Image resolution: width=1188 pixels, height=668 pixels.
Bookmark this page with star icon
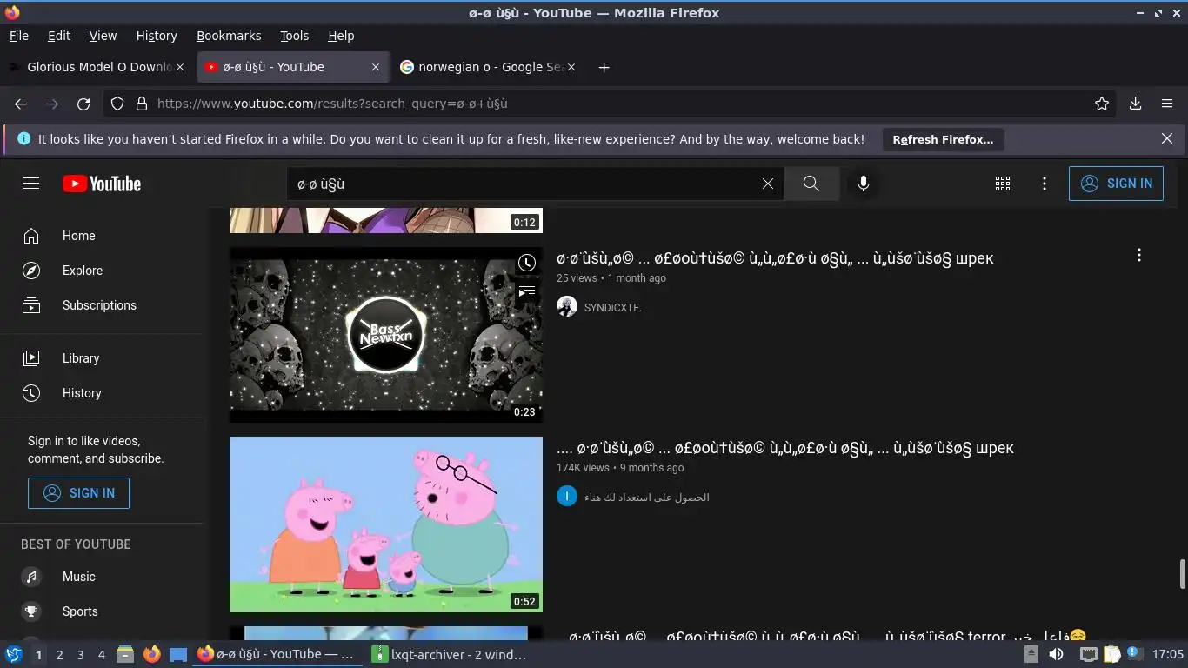point(1102,104)
